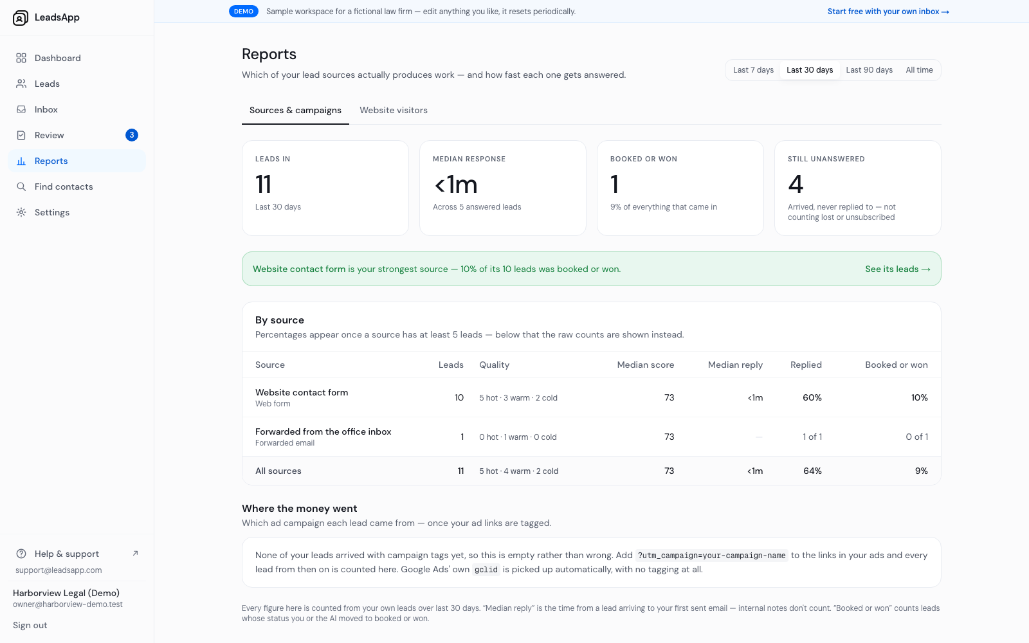This screenshot has height=643, width=1029.
Task: Click the Reports bar chart icon
Action: (x=21, y=161)
